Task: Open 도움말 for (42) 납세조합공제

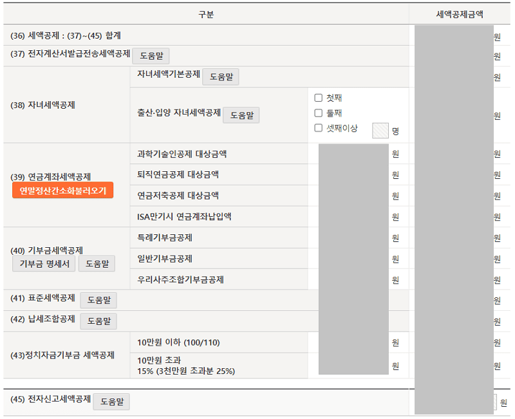Action: pyautogui.click(x=98, y=321)
